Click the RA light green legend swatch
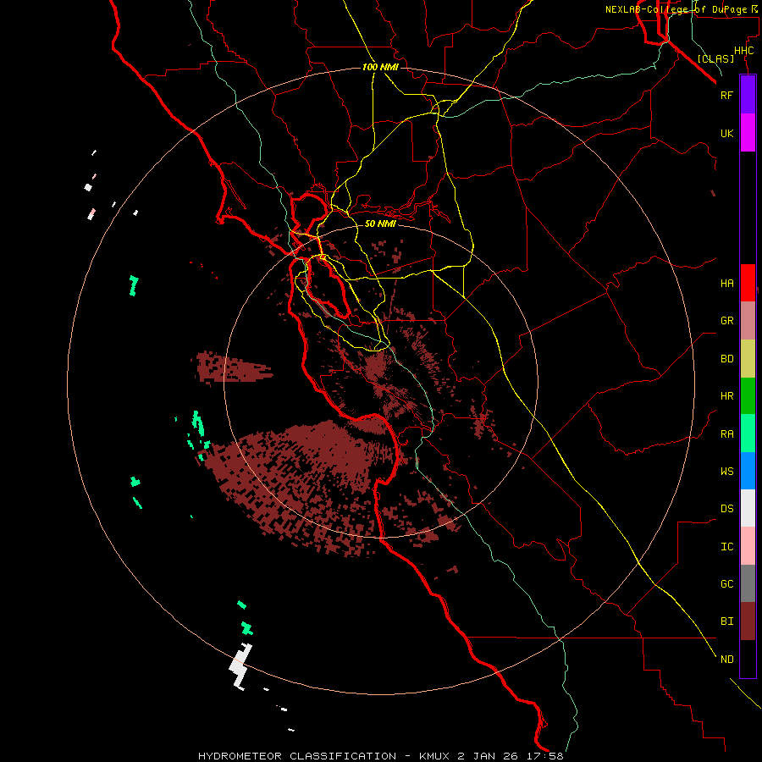The width and height of the screenshot is (762, 762). point(748,433)
